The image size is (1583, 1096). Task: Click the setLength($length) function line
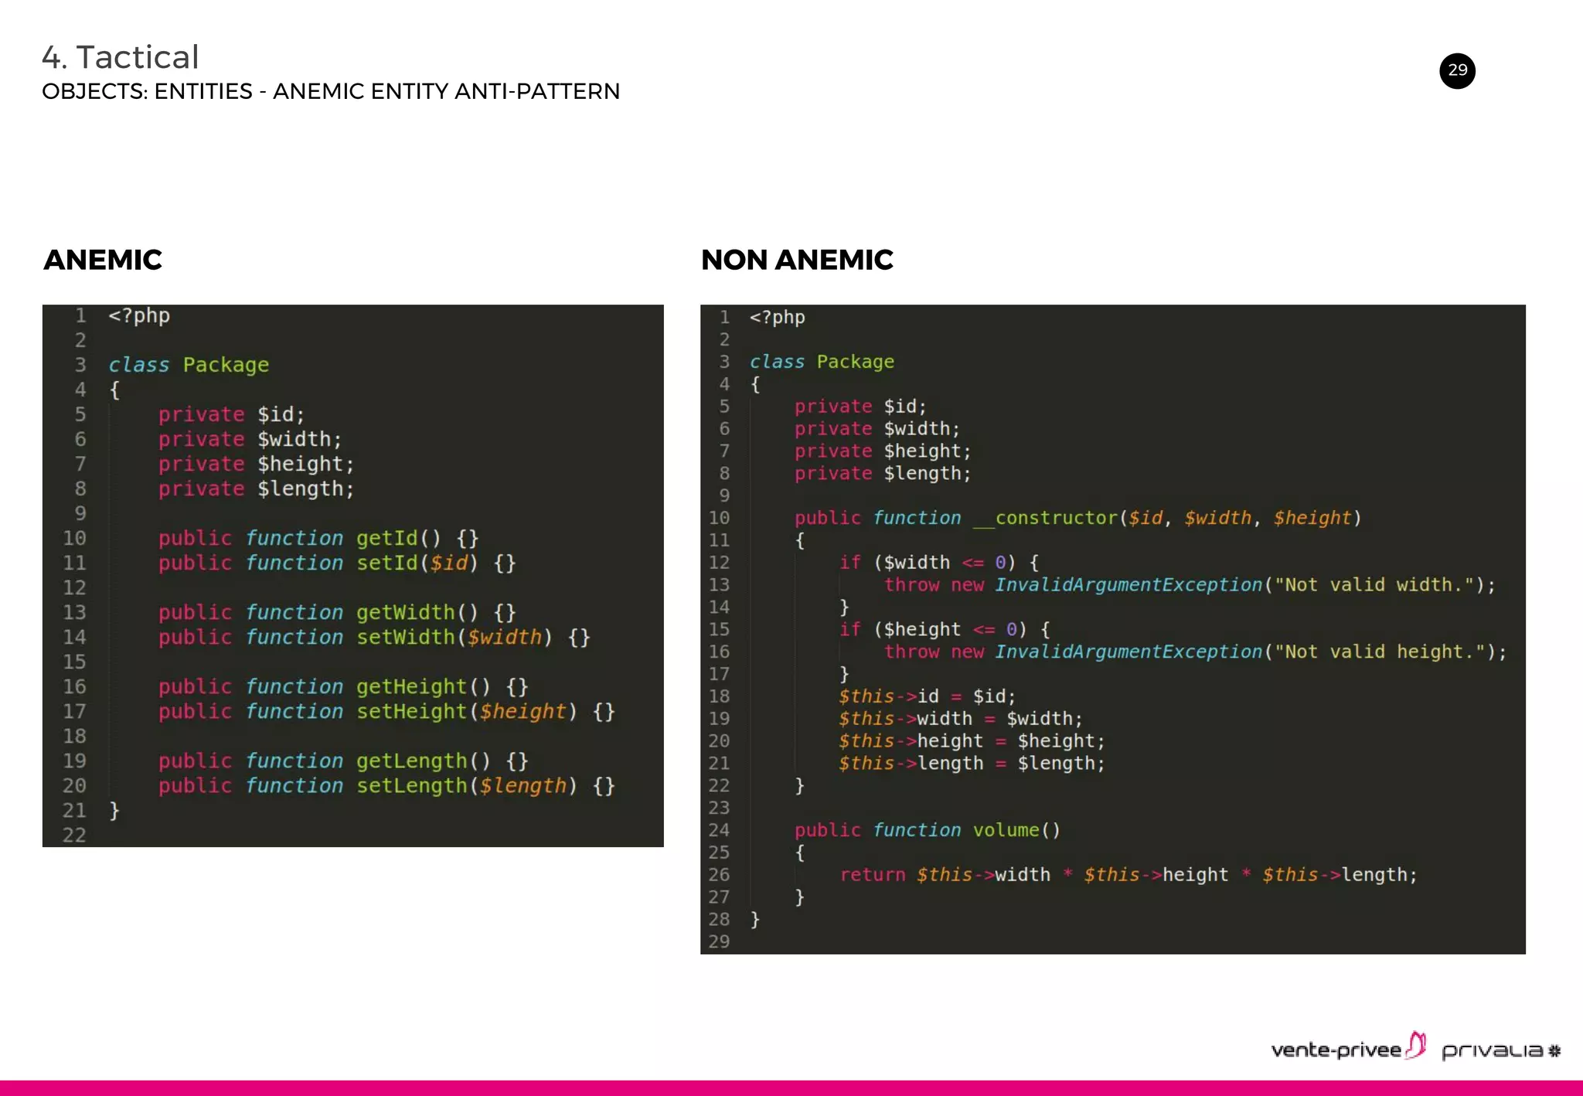(x=386, y=785)
